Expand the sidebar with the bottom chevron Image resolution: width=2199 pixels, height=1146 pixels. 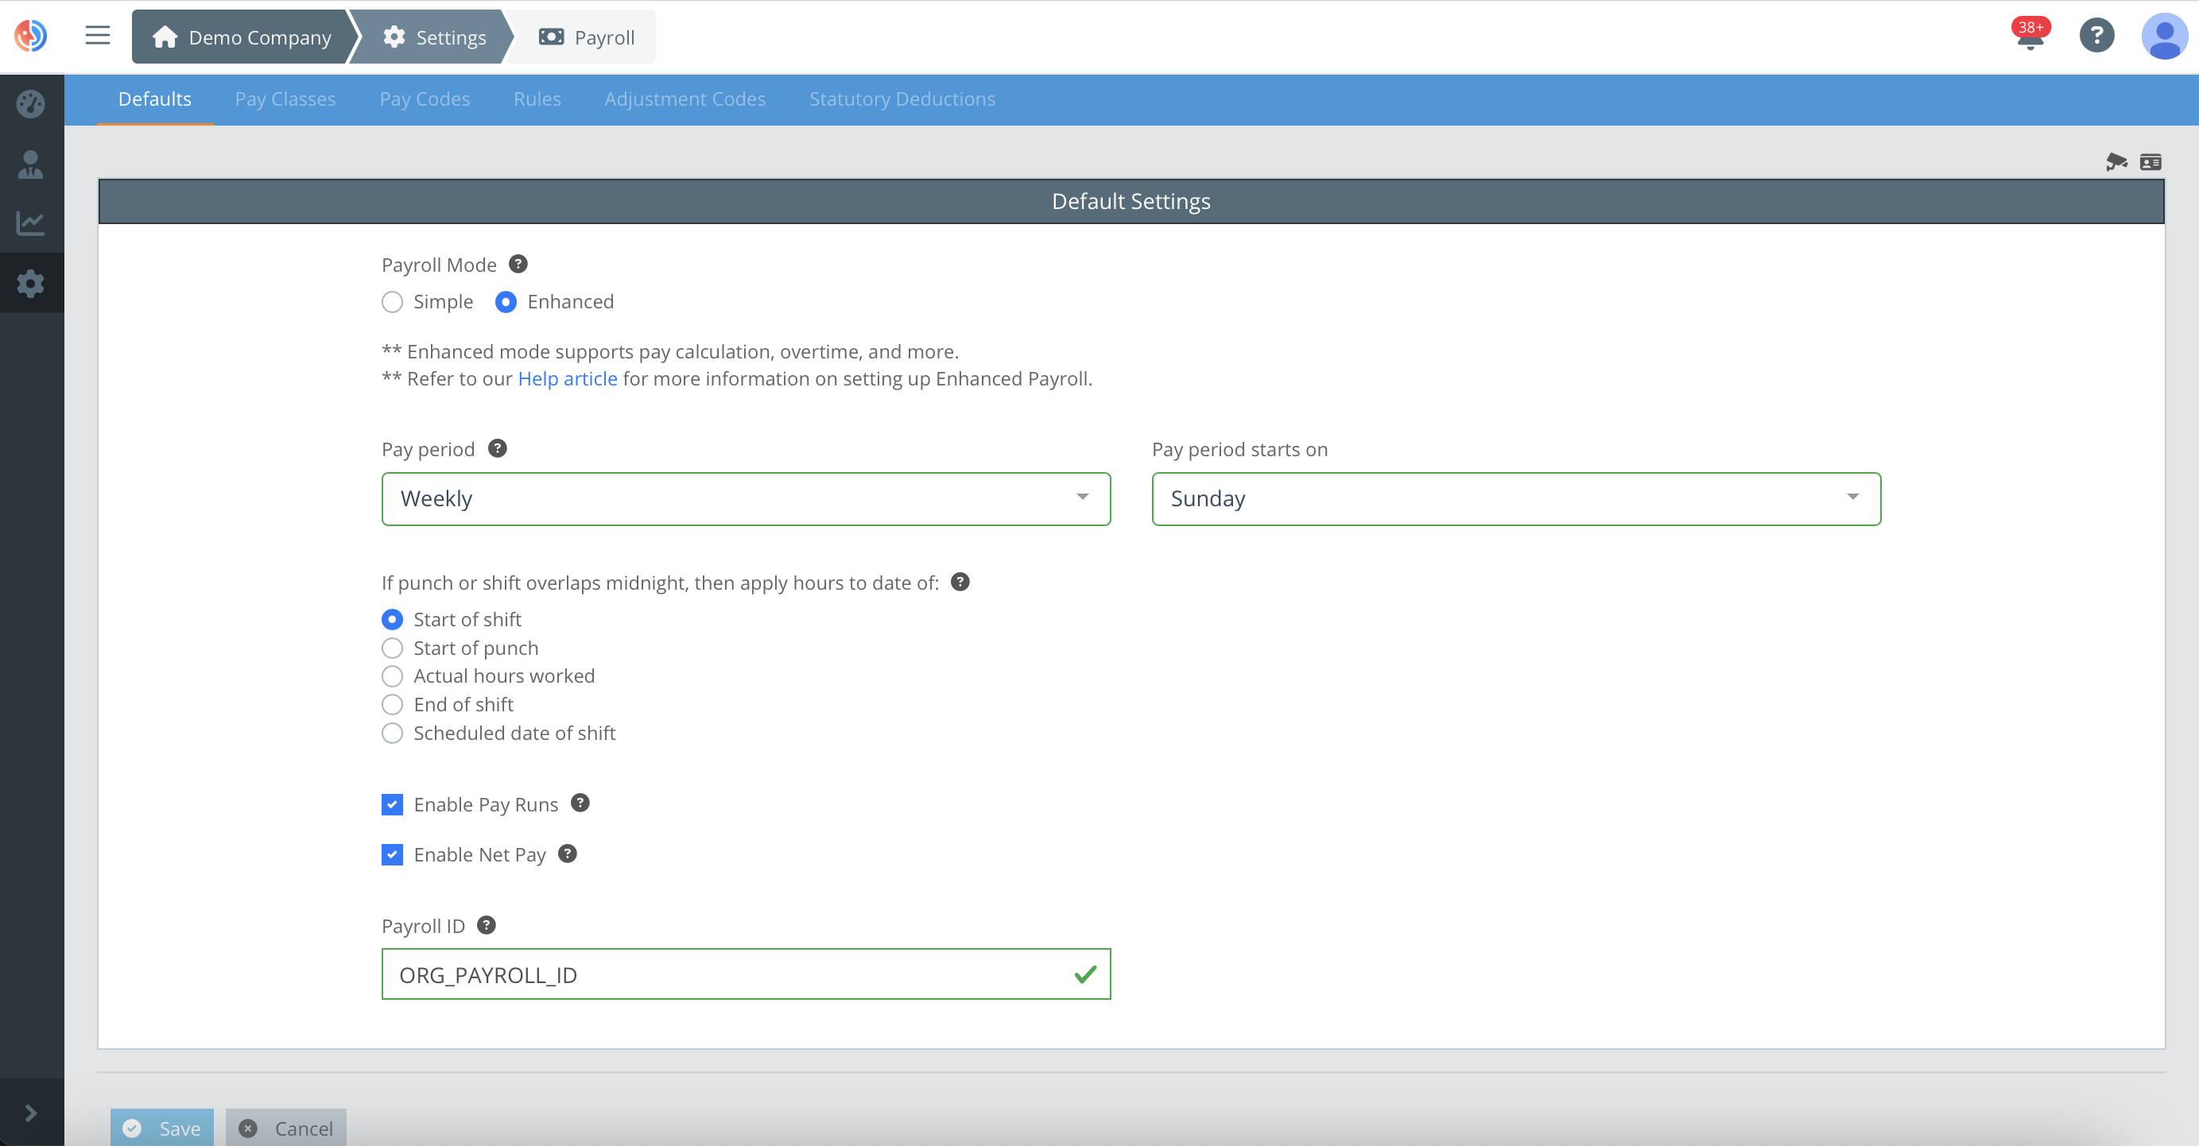pos(31,1113)
